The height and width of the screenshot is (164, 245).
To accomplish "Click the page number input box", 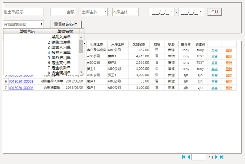I will click(199, 157).
